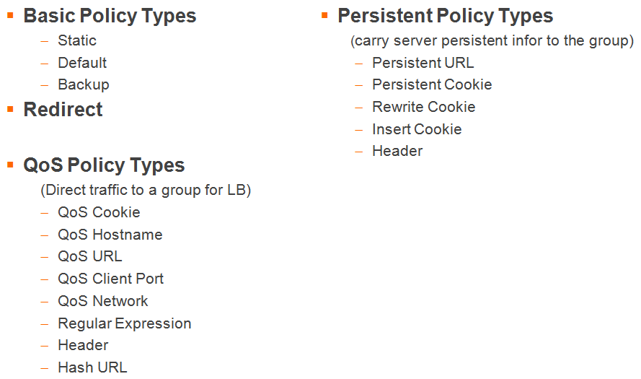Click the text about Direct traffic to group

click(146, 191)
